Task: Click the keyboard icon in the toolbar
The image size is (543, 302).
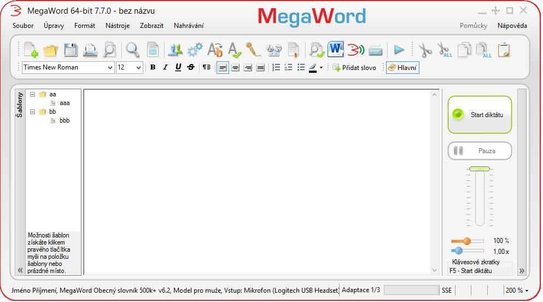Action: 375,51
